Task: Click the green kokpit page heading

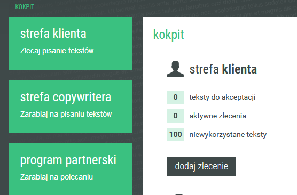Action: coord(169,35)
